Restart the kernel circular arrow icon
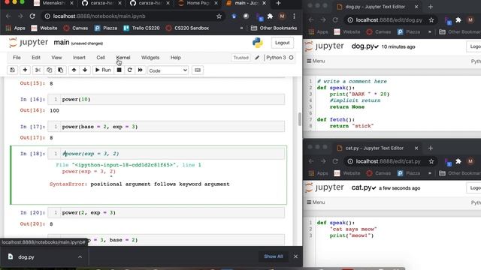This screenshot has width=481, height=270. 130,70
